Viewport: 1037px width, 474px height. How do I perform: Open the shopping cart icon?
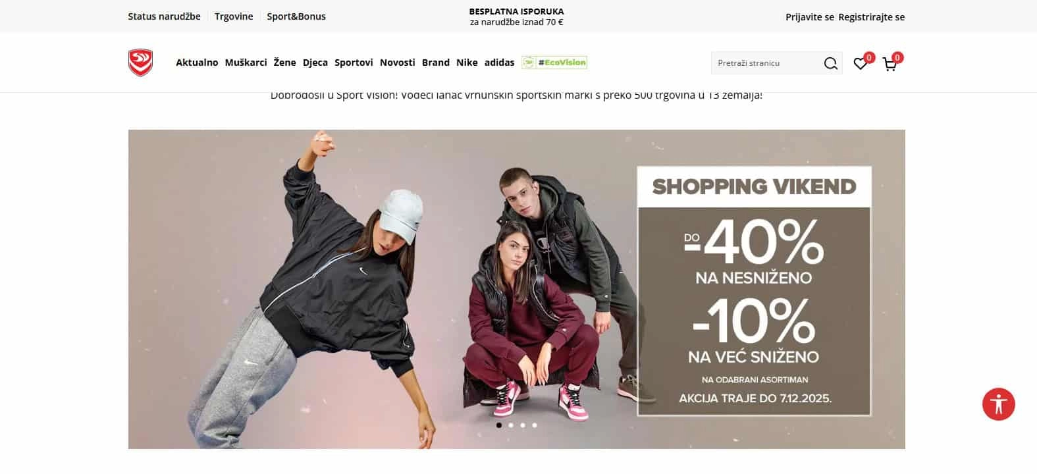click(890, 64)
